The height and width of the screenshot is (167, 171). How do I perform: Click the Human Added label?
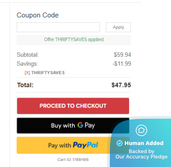pyautogui.click(x=144, y=143)
